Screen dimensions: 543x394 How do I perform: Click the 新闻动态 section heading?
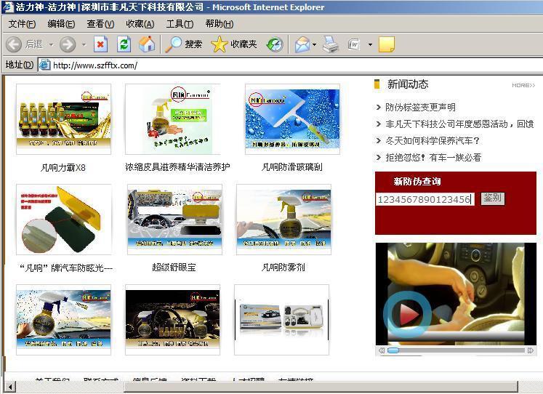pyautogui.click(x=408, y=84)
